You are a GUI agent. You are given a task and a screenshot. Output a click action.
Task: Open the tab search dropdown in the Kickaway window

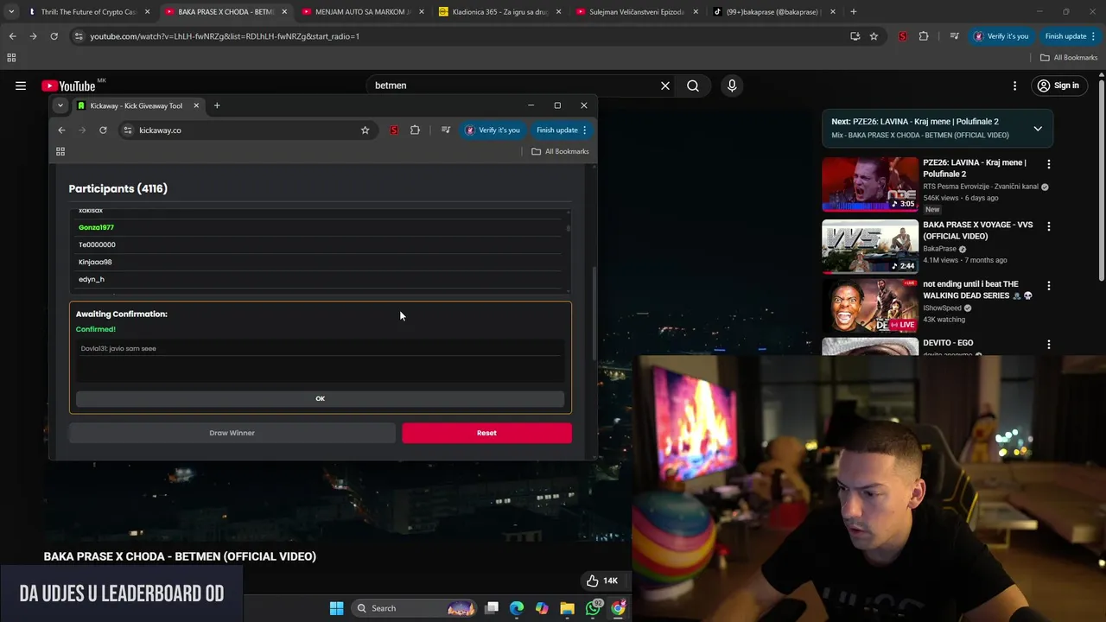(x=60, y=105)
